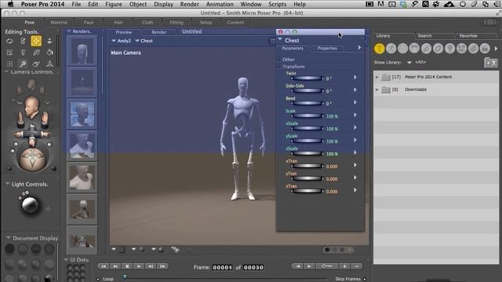Viewport: 502px width, 282px height.
Task: Stop animation playback
Action: click(127, 266)
